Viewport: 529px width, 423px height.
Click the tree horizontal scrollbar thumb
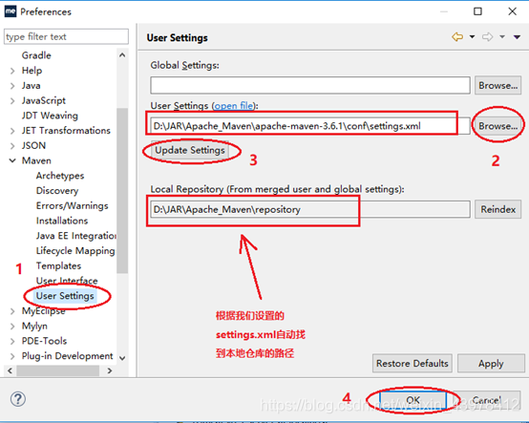coord(57,370)
